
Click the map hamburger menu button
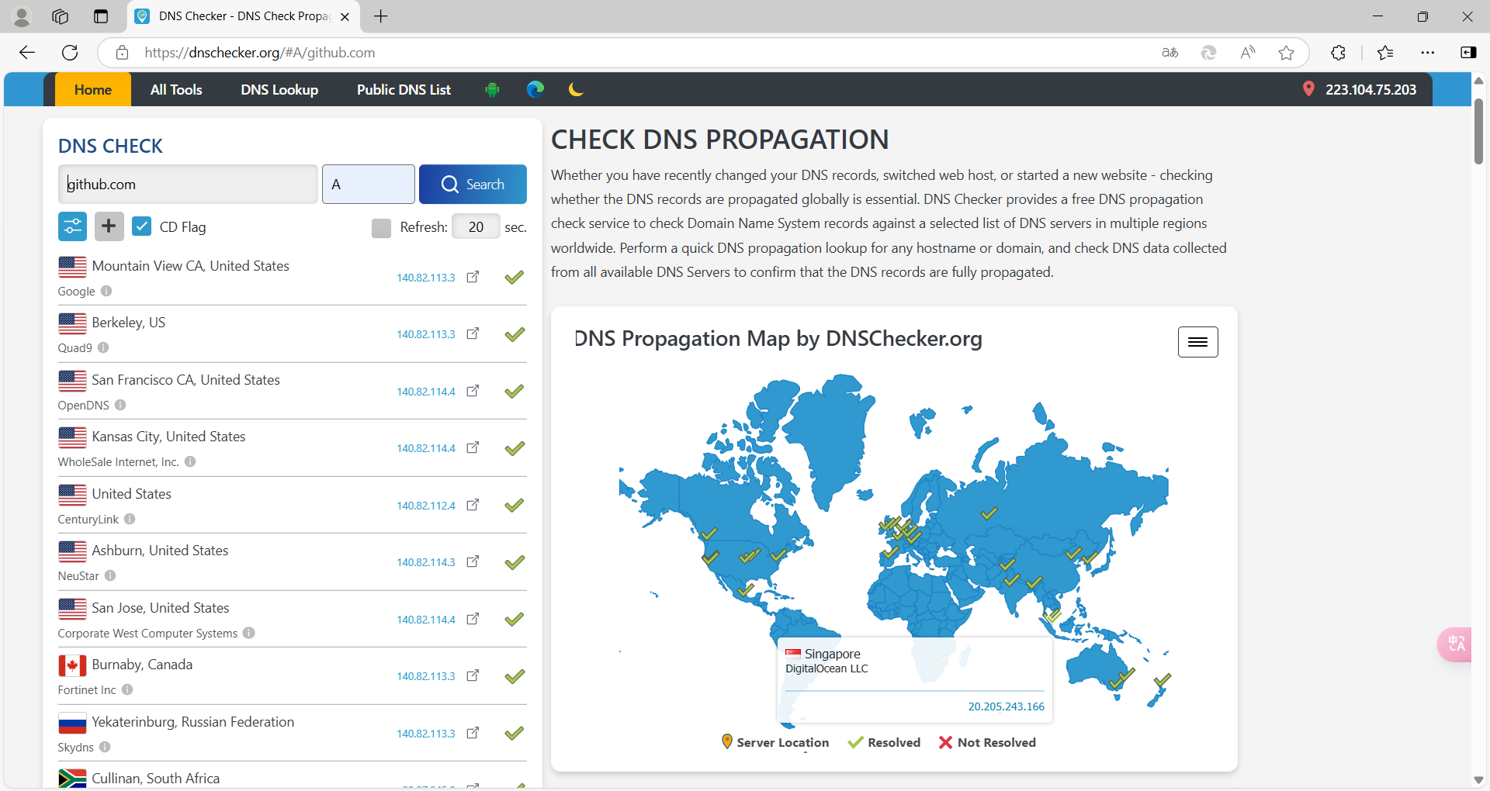[x=1198, y=342]
